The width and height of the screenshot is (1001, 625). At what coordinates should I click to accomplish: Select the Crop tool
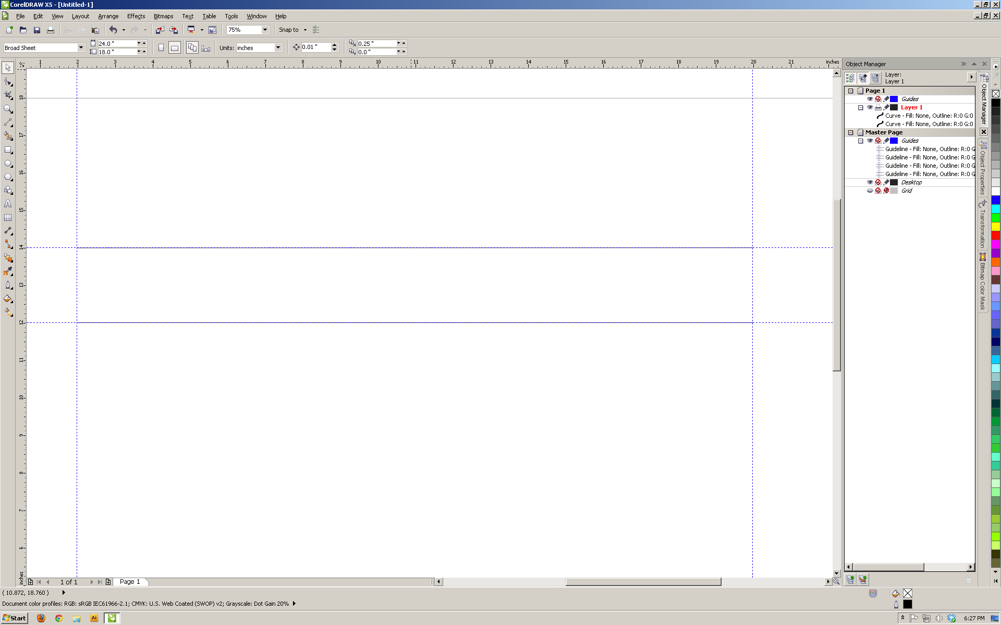(x=8, y=95)
